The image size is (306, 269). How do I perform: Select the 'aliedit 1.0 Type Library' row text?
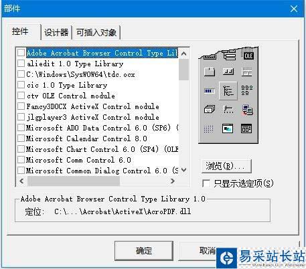[75, 64]
